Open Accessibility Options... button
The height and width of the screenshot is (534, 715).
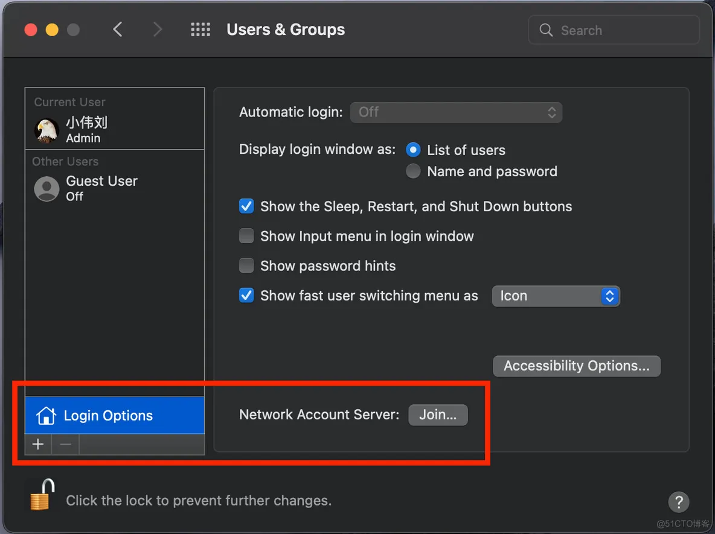click(x=577, y=366)
